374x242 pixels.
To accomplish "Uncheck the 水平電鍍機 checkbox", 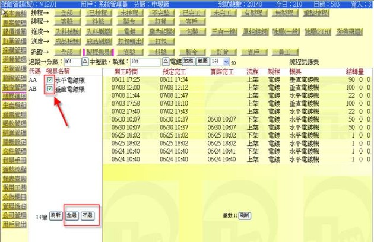I will point(50,79).
